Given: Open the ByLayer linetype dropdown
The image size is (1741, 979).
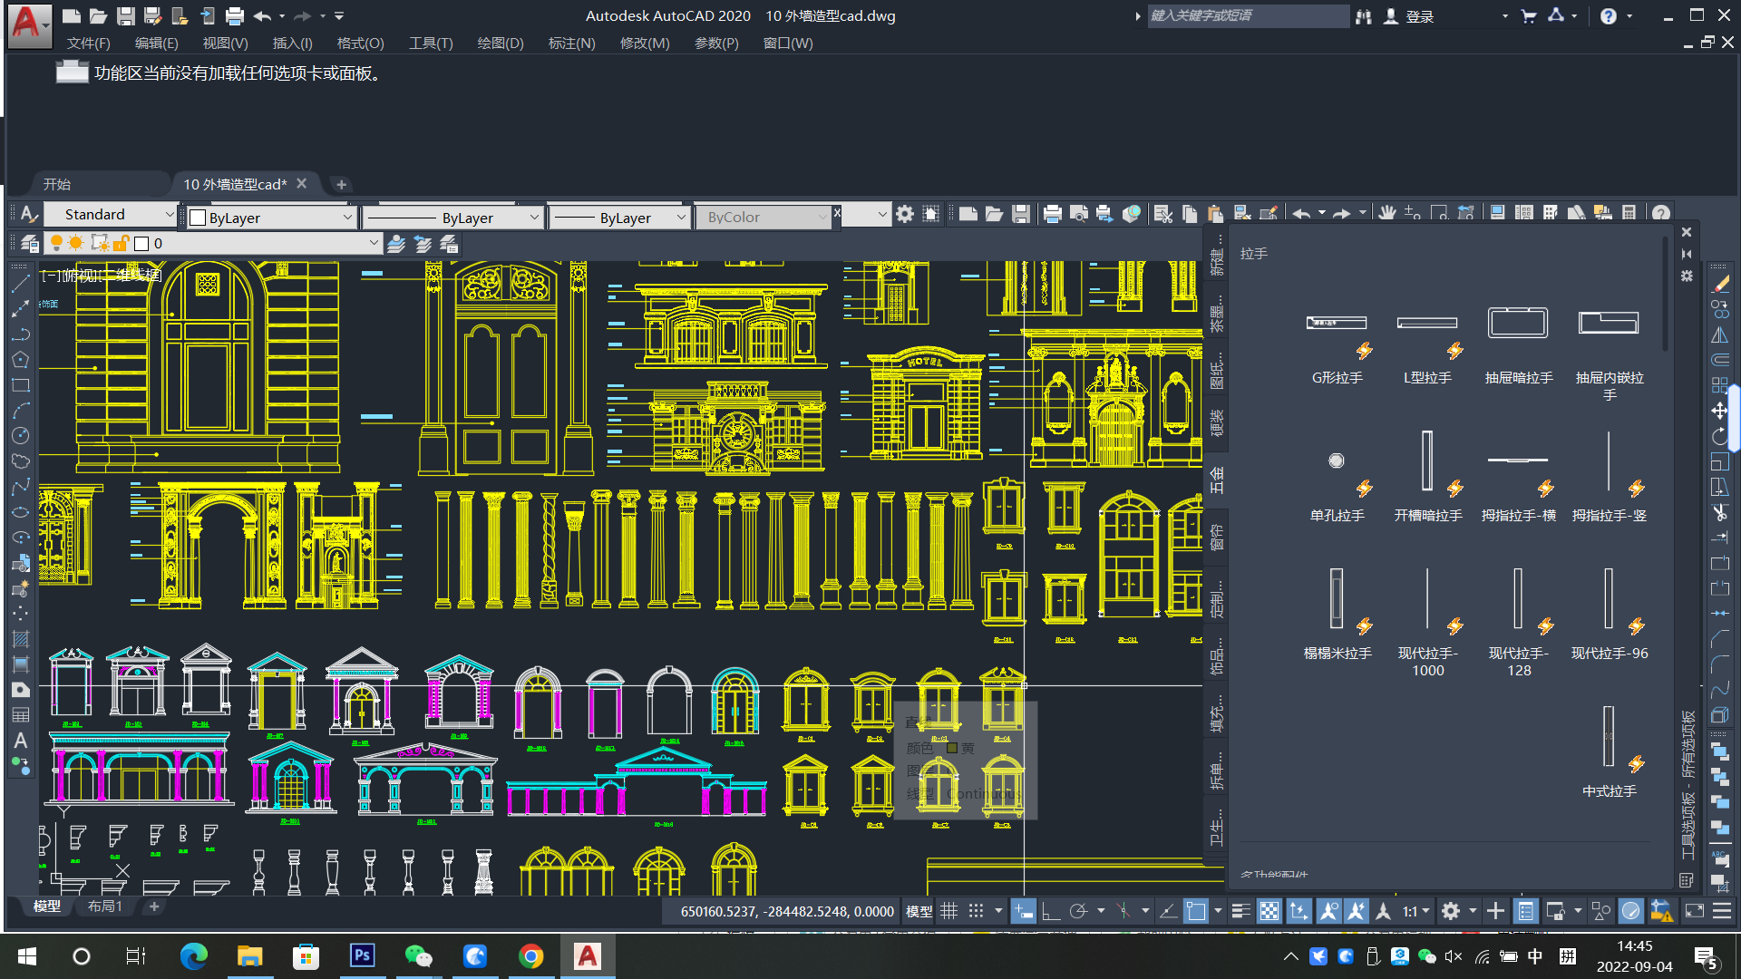Looking at the screenshot, I should (x=534, y=218).
